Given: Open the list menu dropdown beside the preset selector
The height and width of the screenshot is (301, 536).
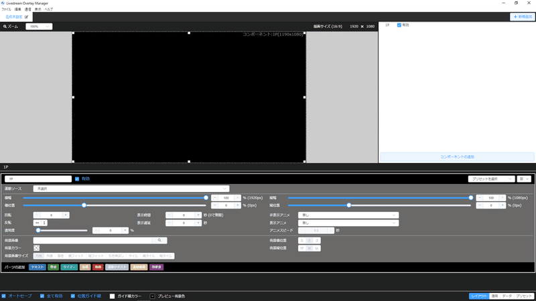Looking at the screenshot, I should 524,179.
